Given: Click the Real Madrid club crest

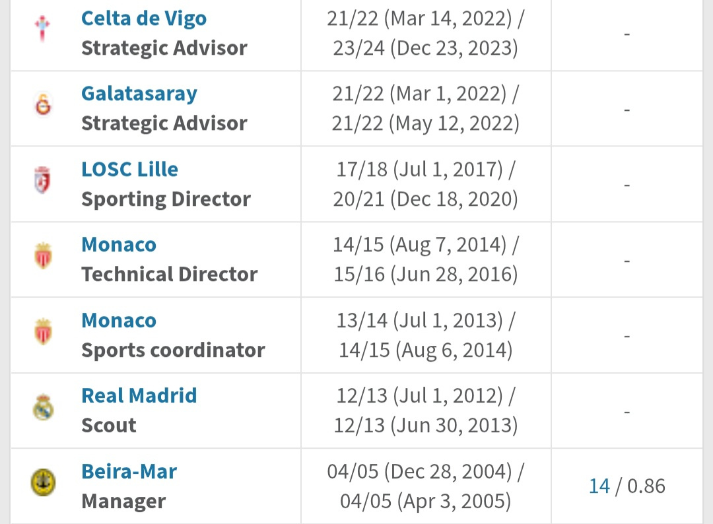Looking at the screenshot, I should click(43, 407).
